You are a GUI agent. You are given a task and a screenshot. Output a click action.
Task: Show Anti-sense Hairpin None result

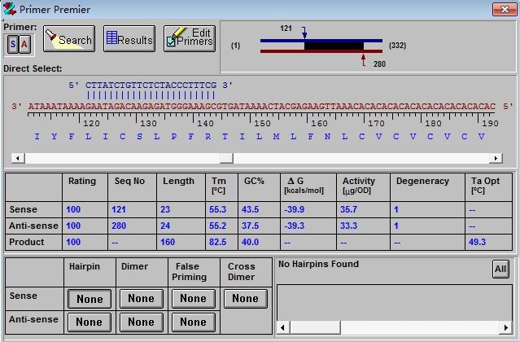[90, 322]
